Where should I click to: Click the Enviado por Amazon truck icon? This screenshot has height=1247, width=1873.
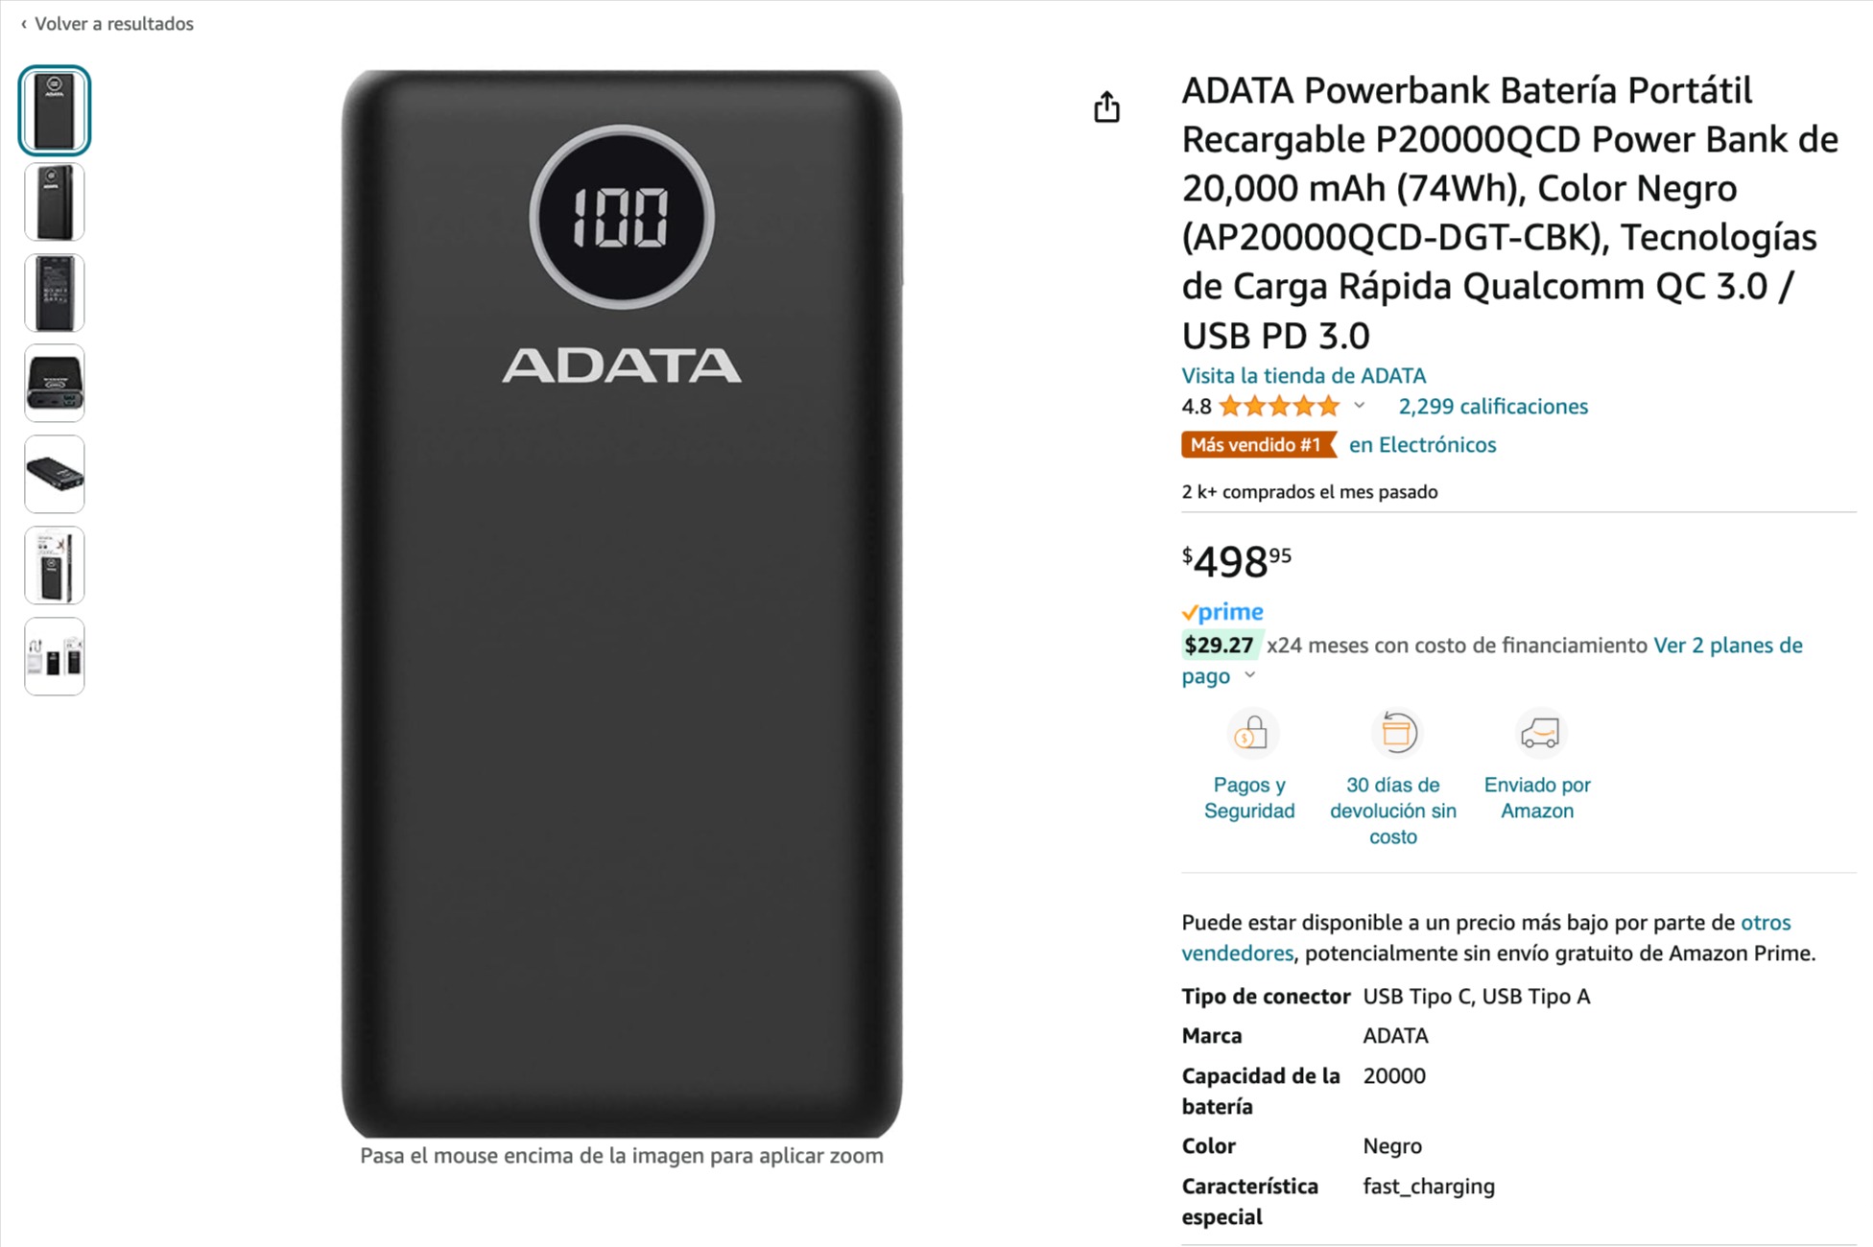coord(1539,734)
